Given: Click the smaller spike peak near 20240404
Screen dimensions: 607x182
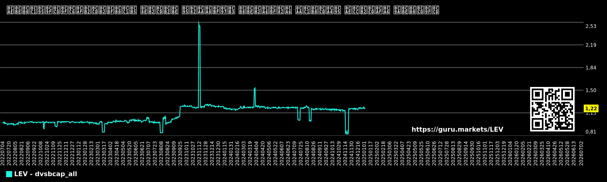Looking at the screenshot, I should (255, 88).
